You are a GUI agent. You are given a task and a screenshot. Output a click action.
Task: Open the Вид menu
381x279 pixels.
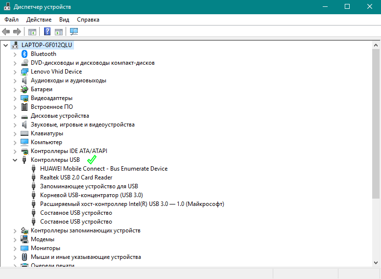(64, 20)
